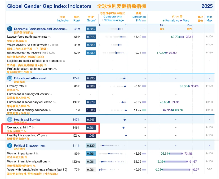Click the purple Male diamond legend marker
Viewport: 219px width, 179px height.
coord(181,21)
